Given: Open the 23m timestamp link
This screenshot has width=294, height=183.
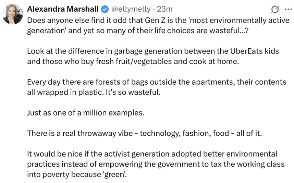Looking at the screenshot, I should [x=164, y=9].
